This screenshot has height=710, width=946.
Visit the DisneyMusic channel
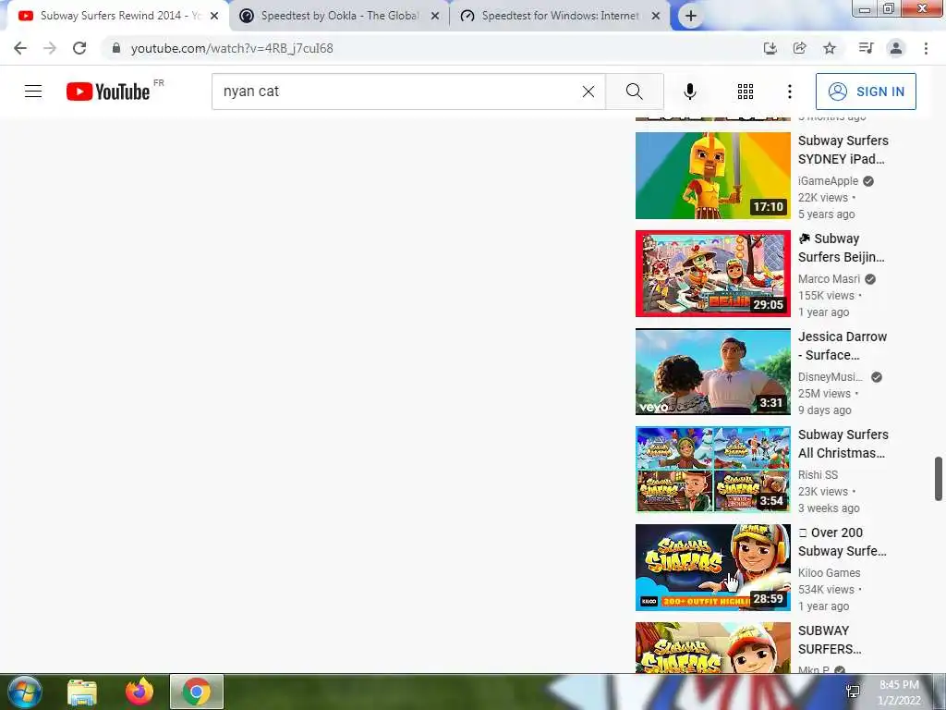[x=831, y=377]
